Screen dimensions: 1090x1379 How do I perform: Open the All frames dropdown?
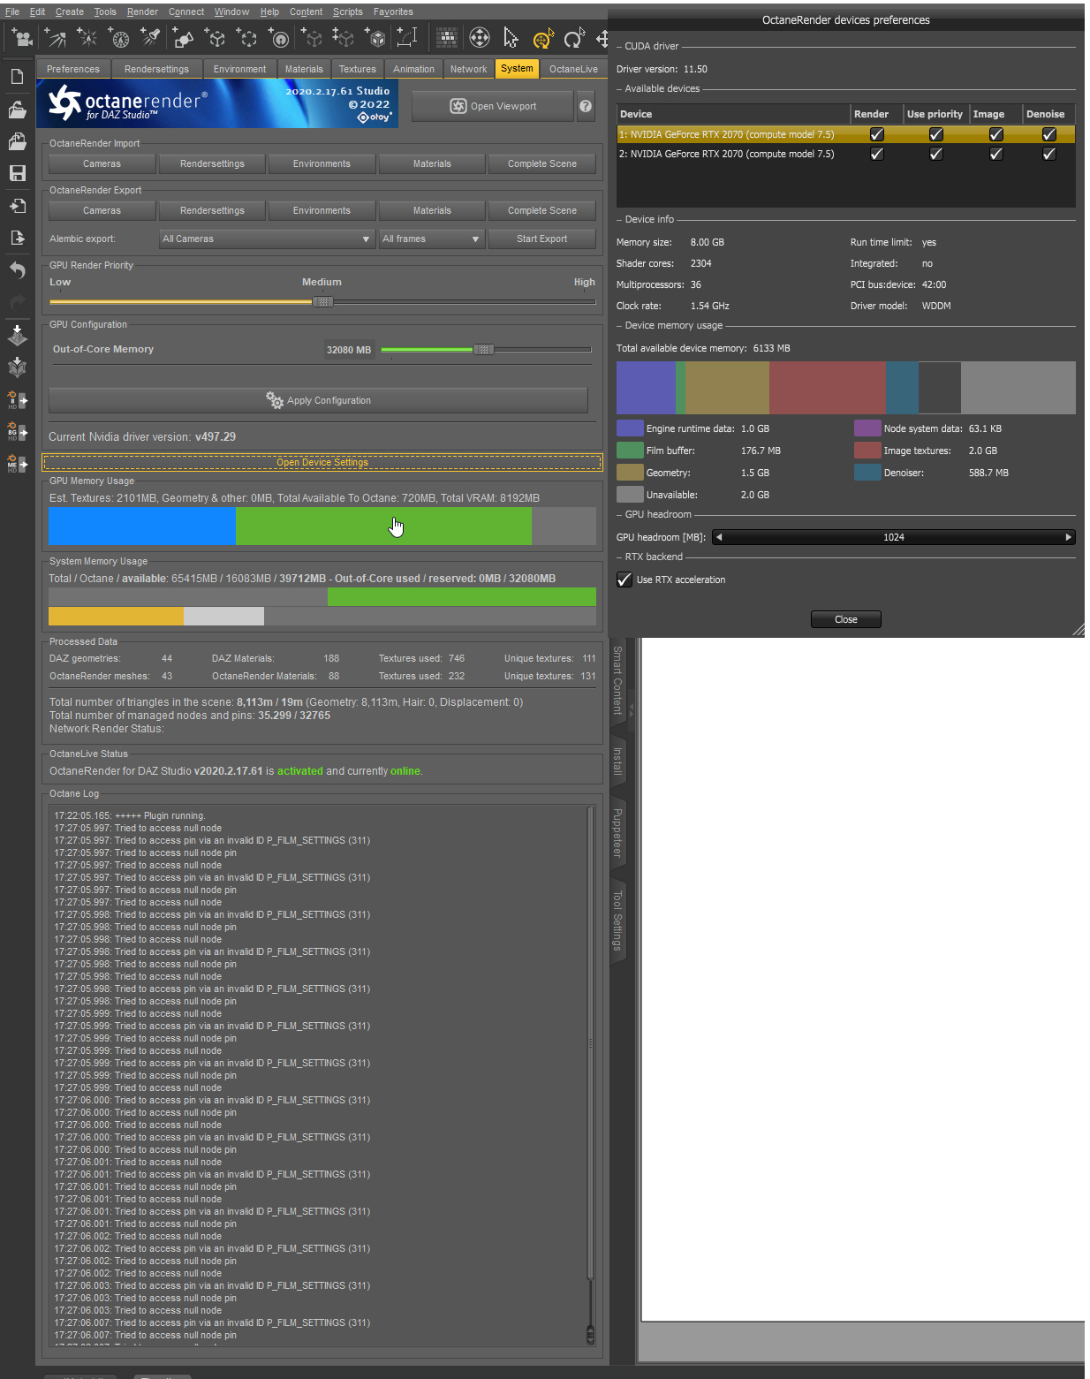(x=431, y=239)
